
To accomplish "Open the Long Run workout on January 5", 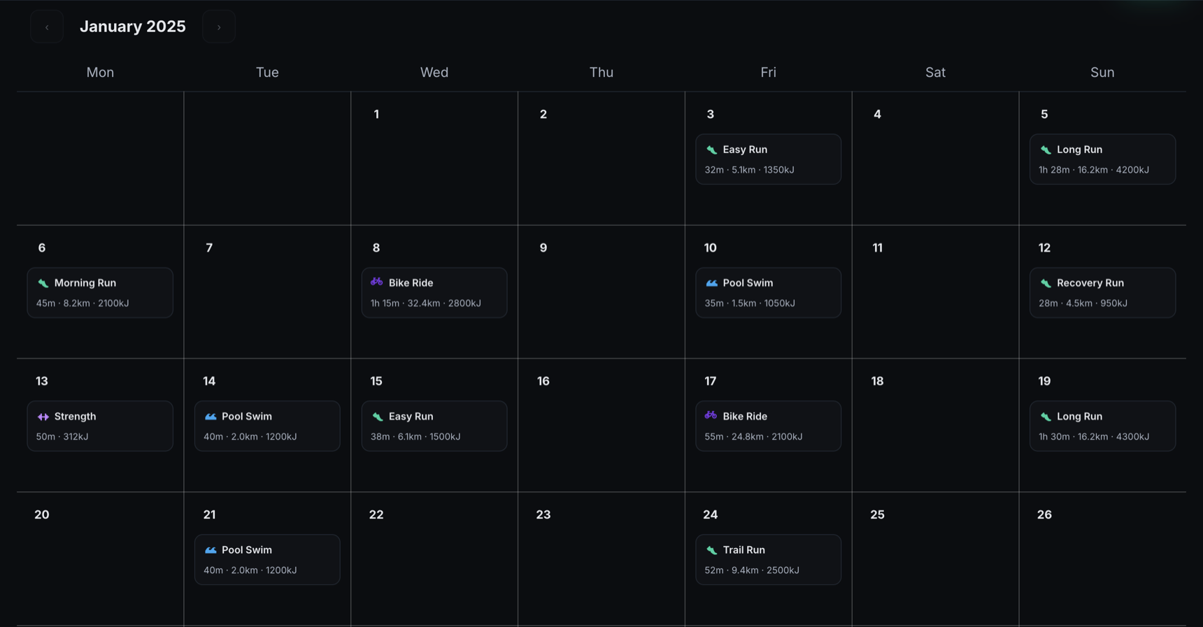I will point(1102,159).
